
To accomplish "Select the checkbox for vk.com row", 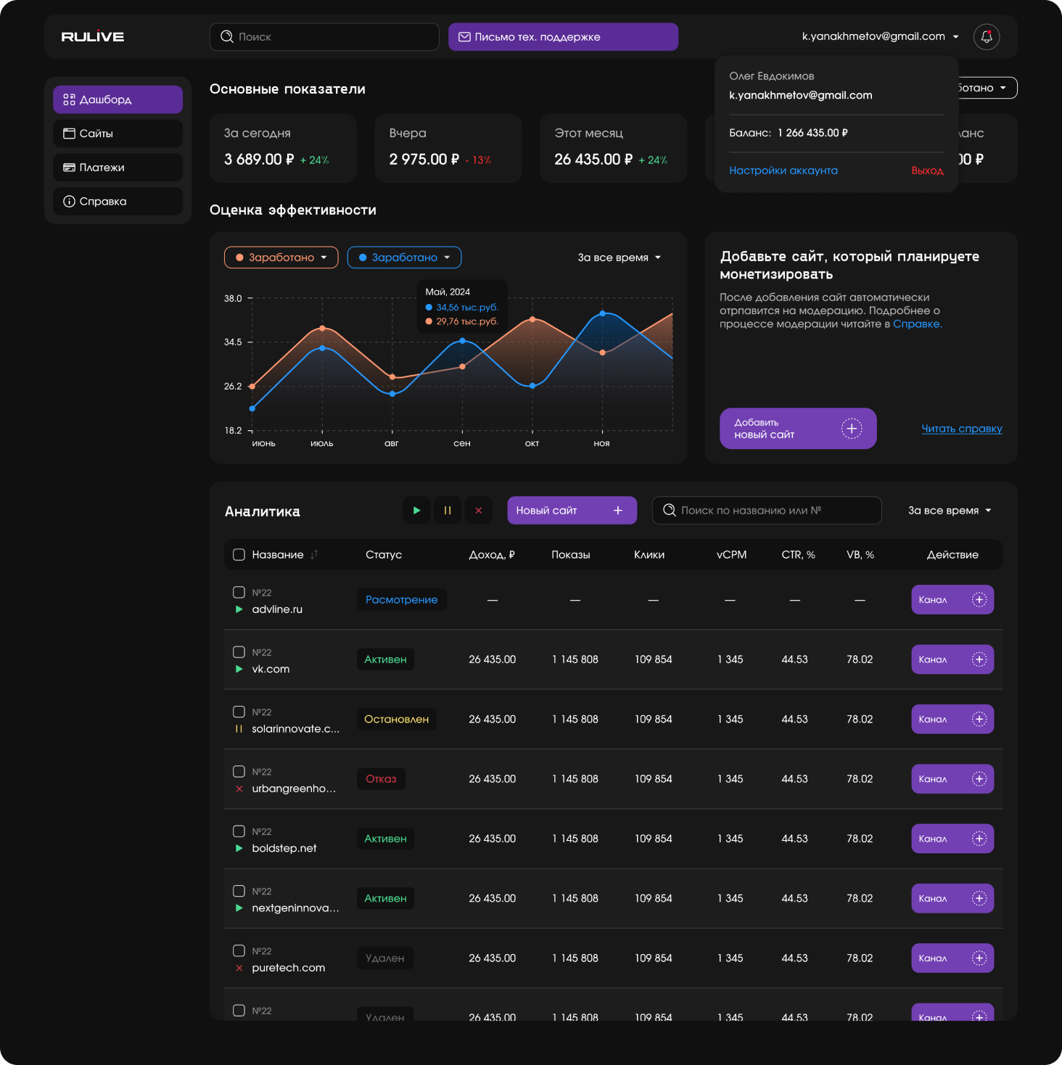I will pyautogui.click(x=239, y=651).
